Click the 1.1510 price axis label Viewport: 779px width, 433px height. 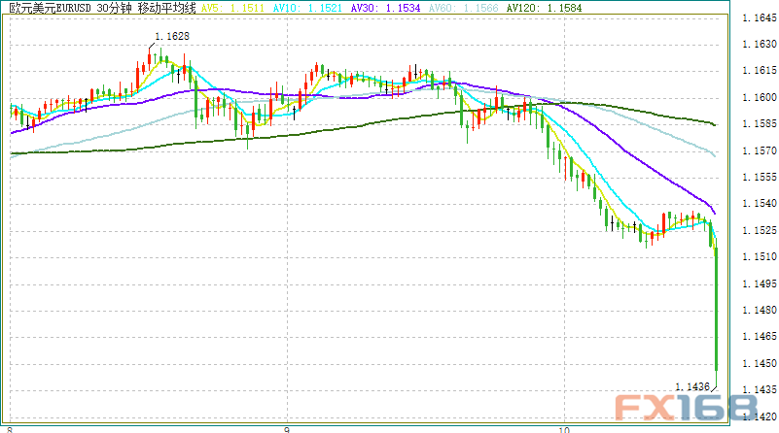[760, 257]
